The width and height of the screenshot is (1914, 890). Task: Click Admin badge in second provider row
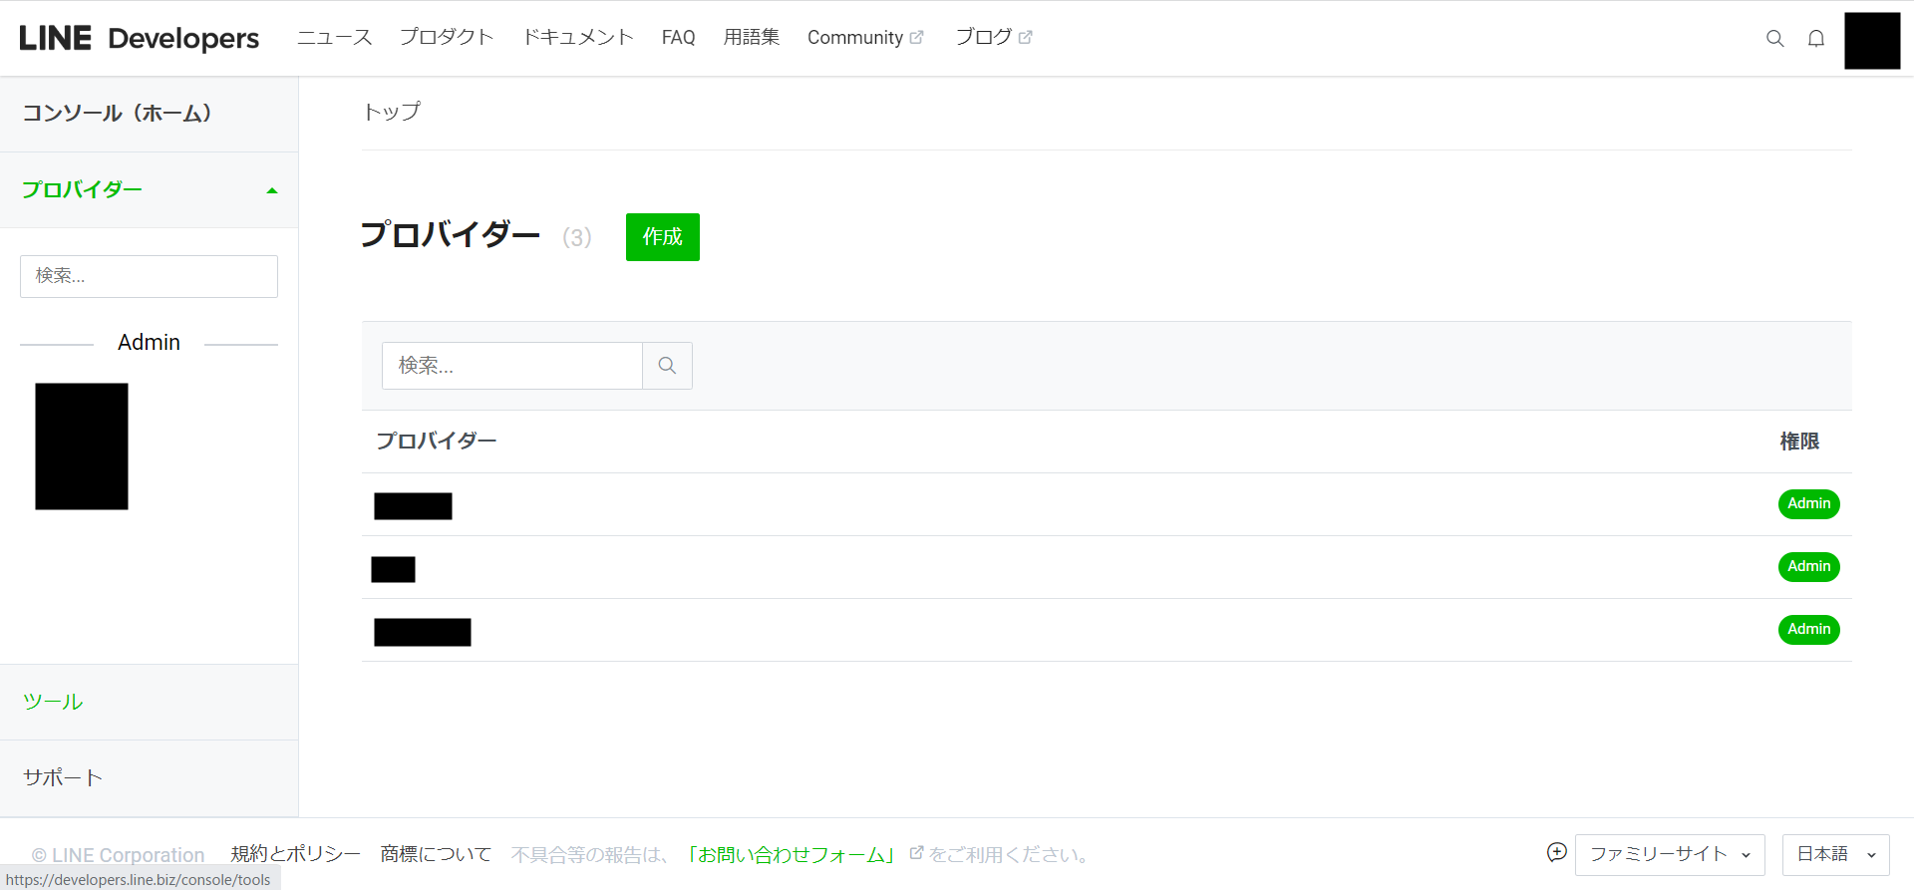click(x=1809, y=567)
